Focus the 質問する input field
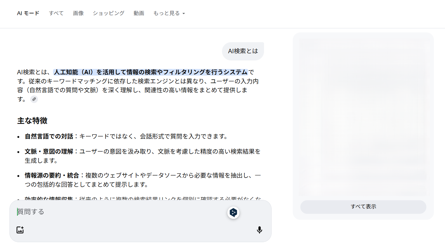This screenshot has width=445, height=250. [120, 212]
